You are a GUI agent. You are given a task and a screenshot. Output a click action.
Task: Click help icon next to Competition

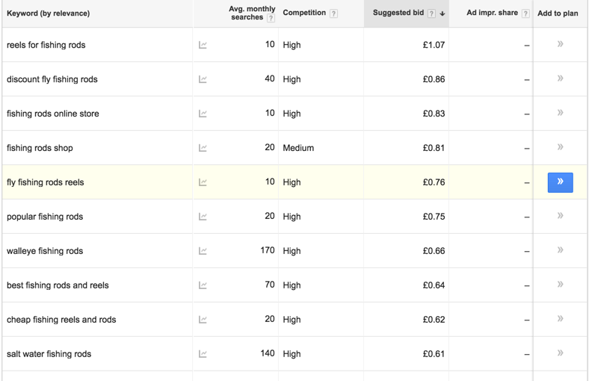[x=333, y=13]
